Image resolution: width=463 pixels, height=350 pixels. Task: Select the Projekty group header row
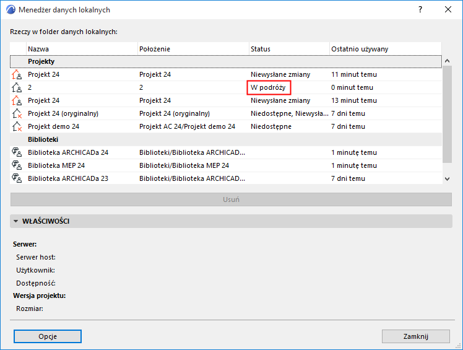click(x=226, y=61)
